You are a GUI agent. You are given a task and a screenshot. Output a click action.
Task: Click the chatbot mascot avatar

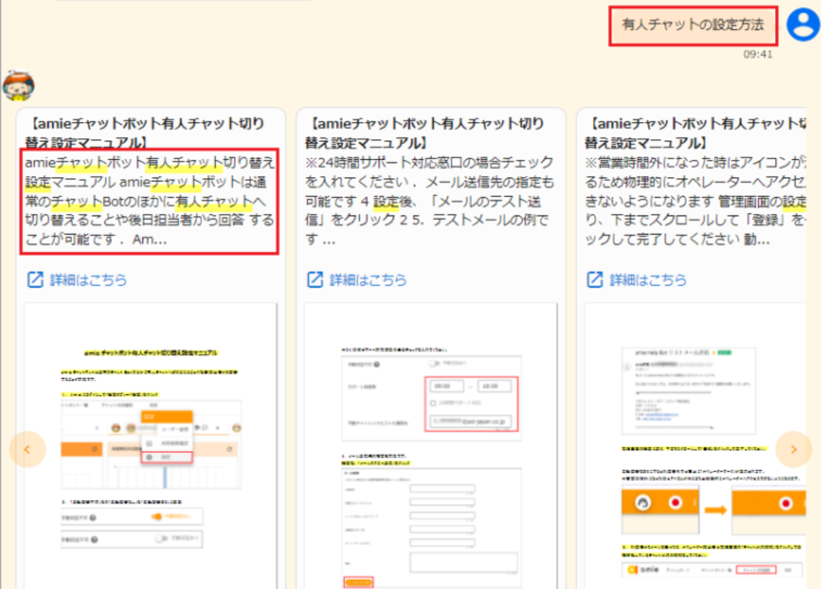[x=18, y=85]
